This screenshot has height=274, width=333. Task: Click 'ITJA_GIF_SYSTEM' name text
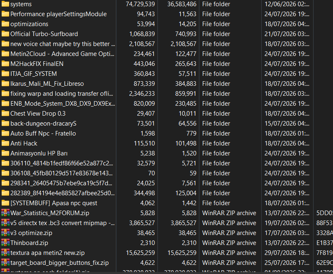[34, 74]
